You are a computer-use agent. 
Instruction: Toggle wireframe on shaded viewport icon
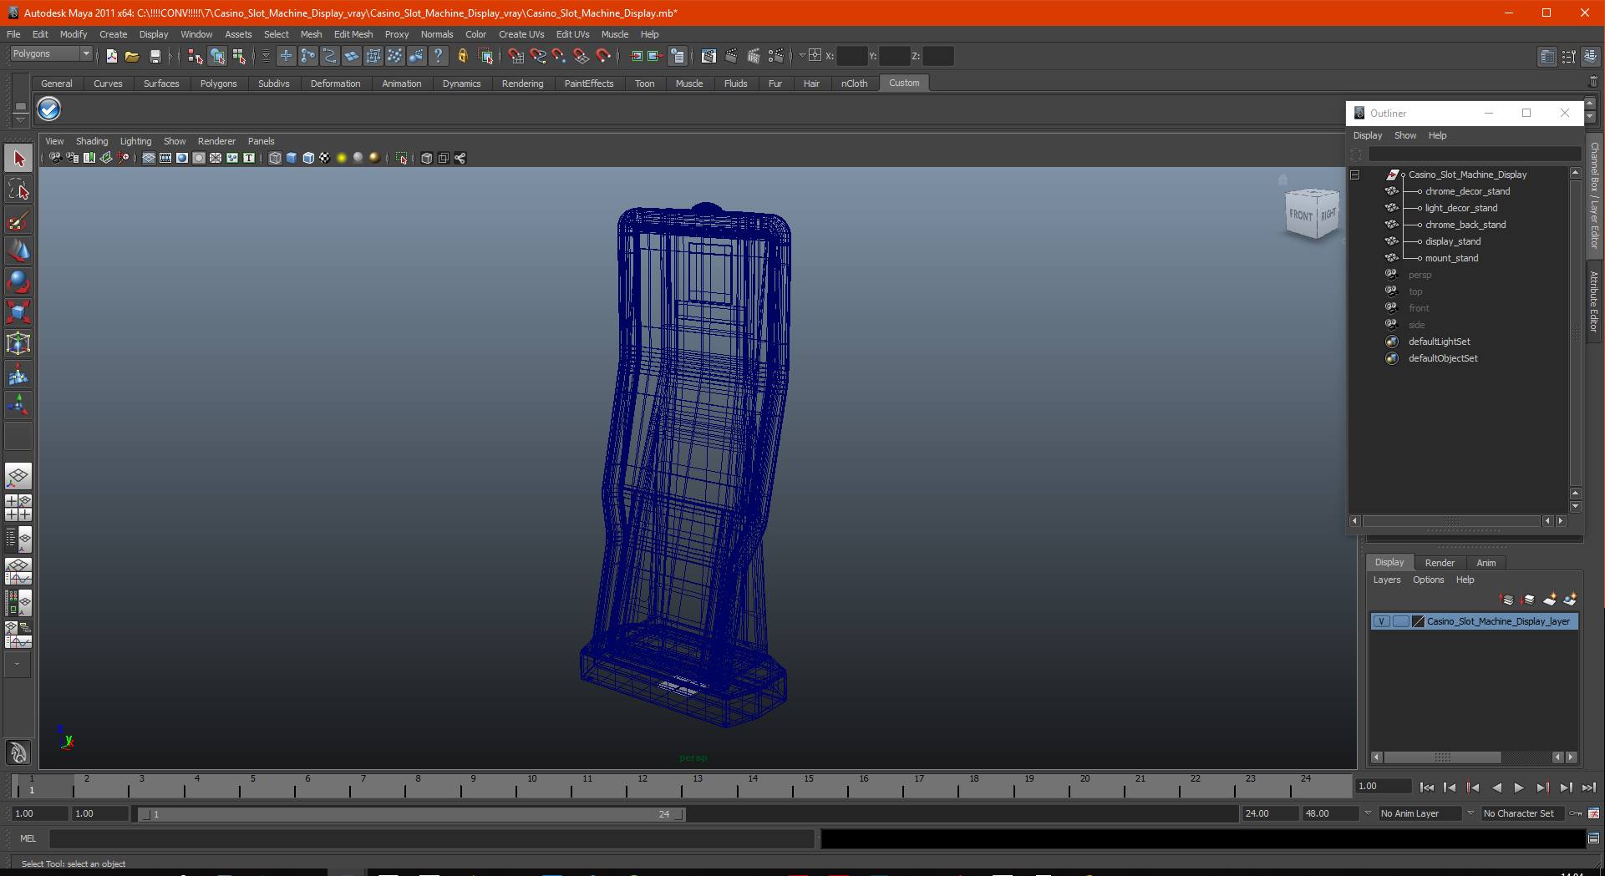pyautogui.click(x=308, y=158)
